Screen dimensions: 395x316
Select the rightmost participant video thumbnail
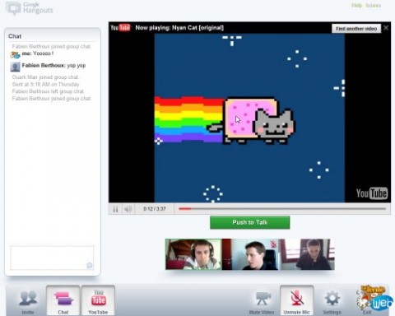(306, 254)
